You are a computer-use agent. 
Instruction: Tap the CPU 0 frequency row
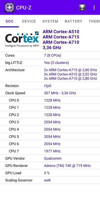click(50, 100)
